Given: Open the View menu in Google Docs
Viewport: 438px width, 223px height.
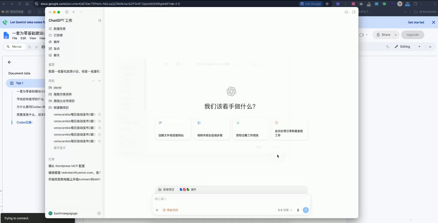Looking at the screenshot, I should pos(33,38).
